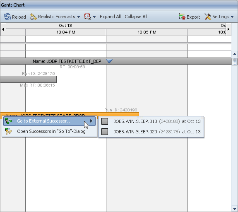Open the Realistic Forecasts dropdown arrow
The height and width of the screenshot is (212, 238).
coord(79,17)
